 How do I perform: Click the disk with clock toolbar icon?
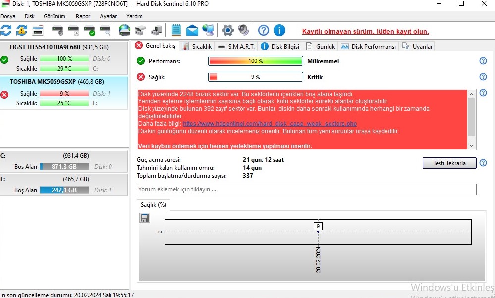pyautogui.click(x=73, y=30)
